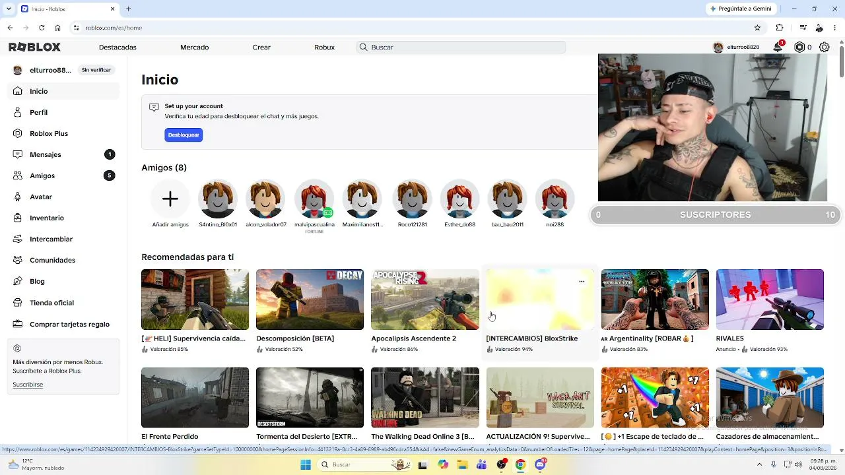Open Intercambiar in the sidebar
845x475 pixels.
pos(64,239)
